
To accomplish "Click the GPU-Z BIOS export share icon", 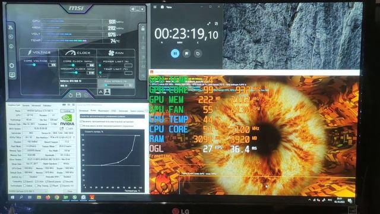I will point(62,128).
